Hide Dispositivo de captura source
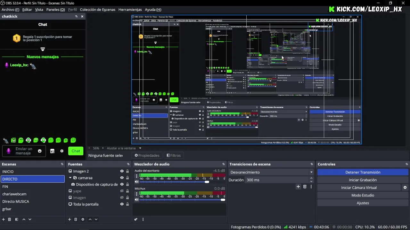 click(122, 184)
